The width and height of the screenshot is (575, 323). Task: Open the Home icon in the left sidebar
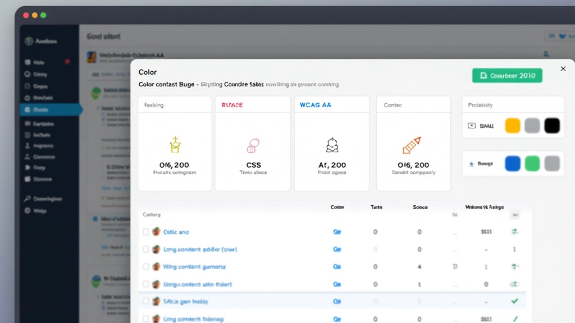tap(28, 62)
